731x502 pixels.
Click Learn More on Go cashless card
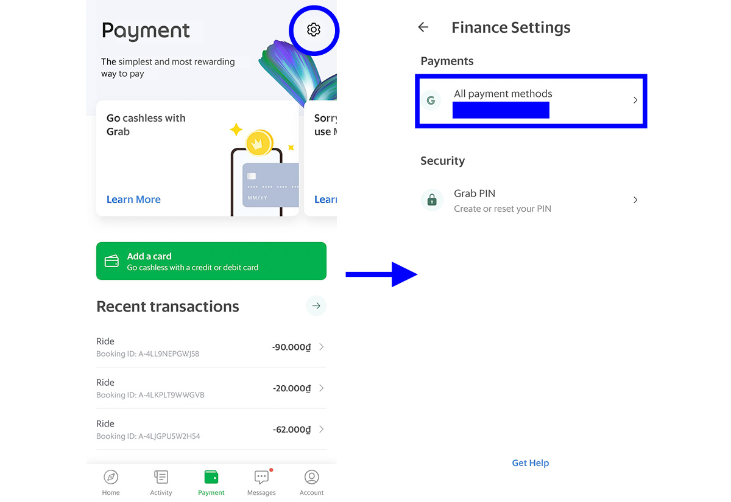pyautogui.click(x=133, y=200)
